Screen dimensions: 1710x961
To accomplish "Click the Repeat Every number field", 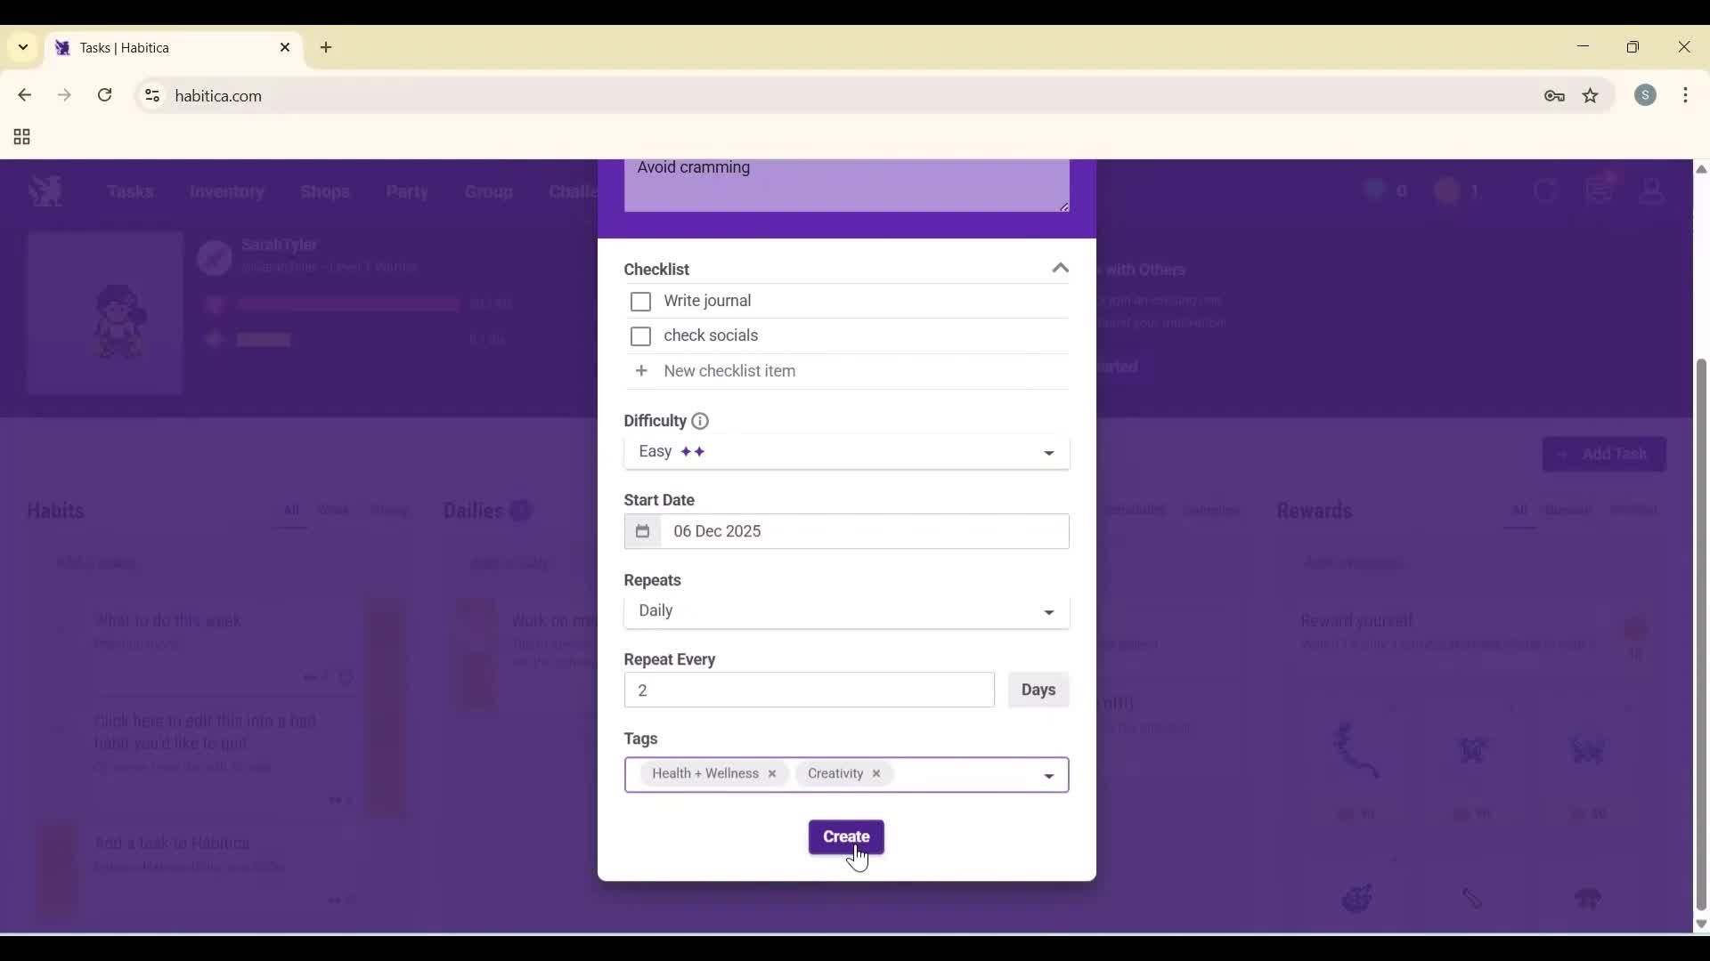I will [x=808, y=690].
